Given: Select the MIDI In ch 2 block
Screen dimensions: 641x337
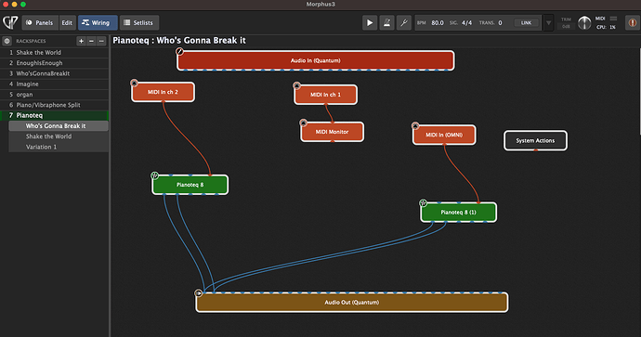Looking at the screenshot, I should click(163, 92).
